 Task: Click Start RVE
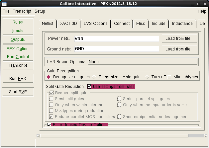point(18,92)
